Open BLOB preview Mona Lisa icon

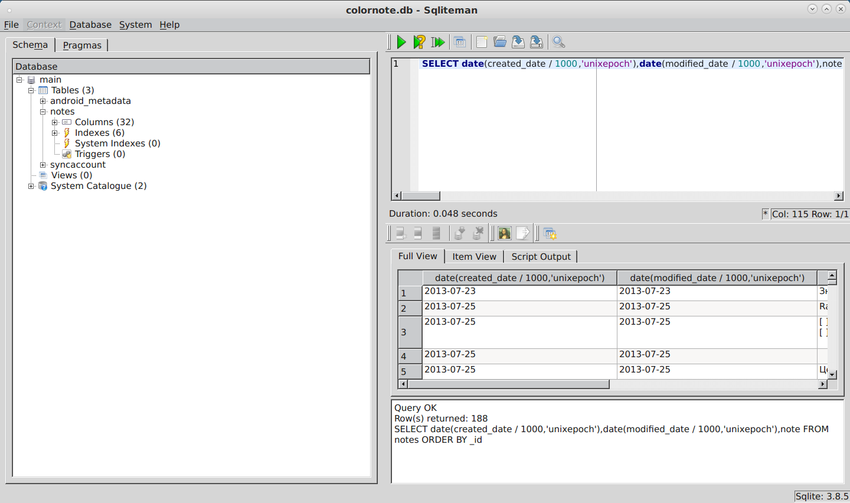coord(505,233)
